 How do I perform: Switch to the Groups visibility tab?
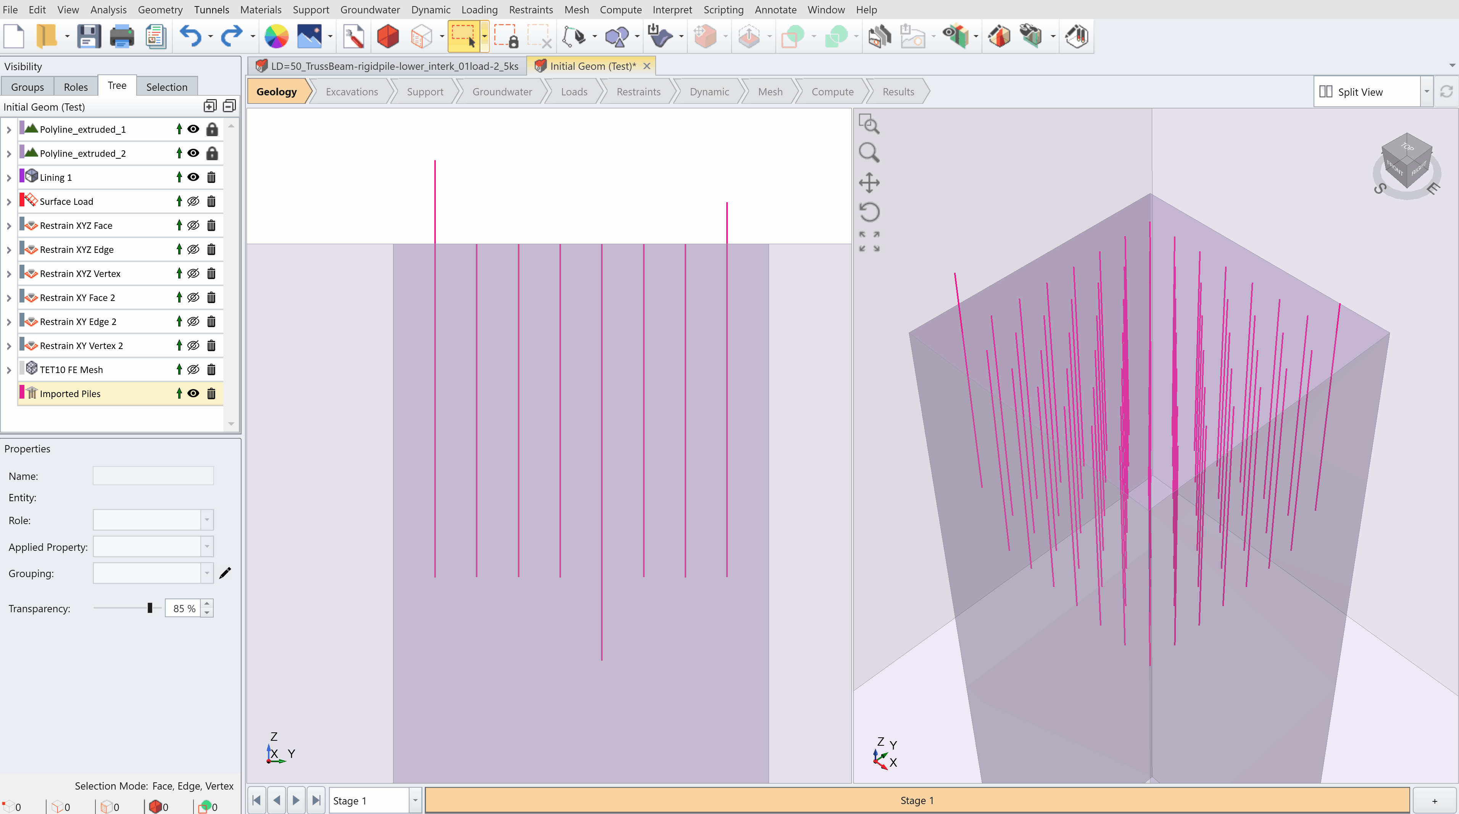click(27, 87)
